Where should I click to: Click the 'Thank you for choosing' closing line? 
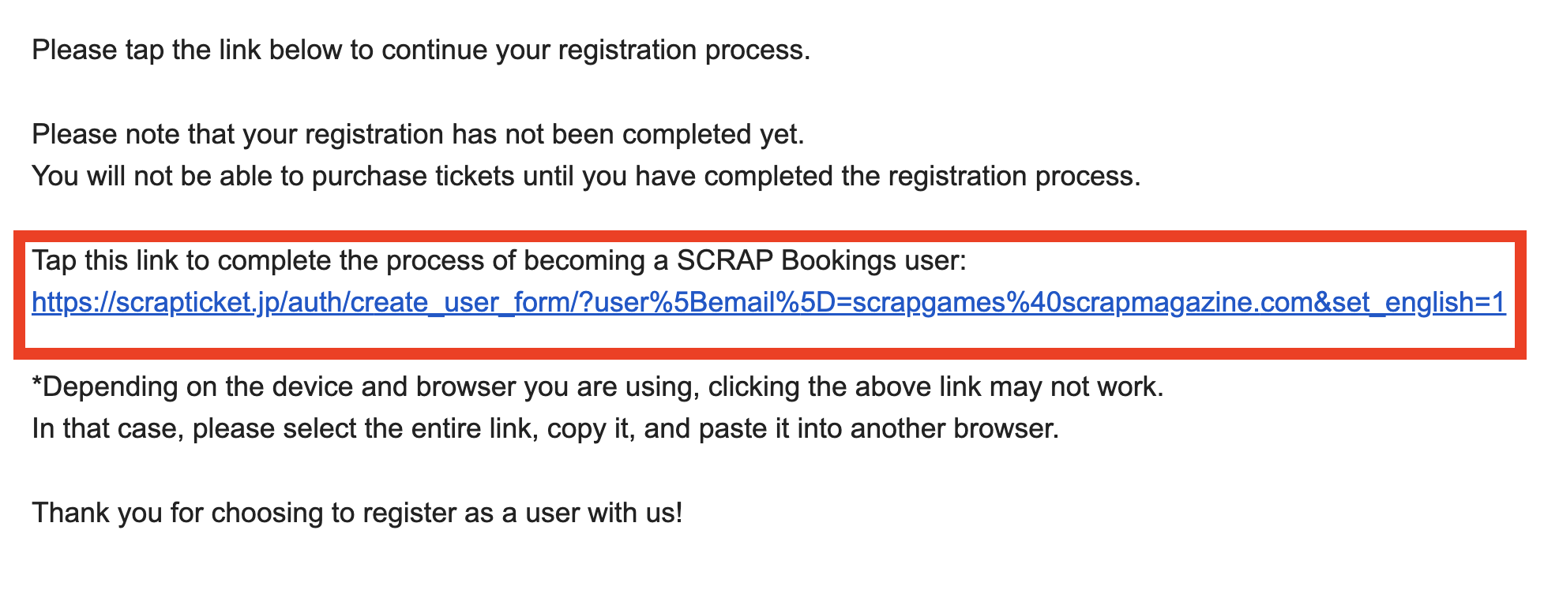tap(357, 513)
